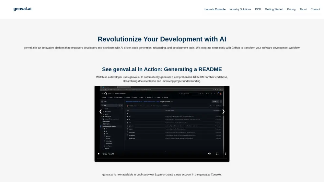Click the "Revolutionize Your Development with AI" heading
The width and height of the screenshot is (324, 182).
point(162,39)
